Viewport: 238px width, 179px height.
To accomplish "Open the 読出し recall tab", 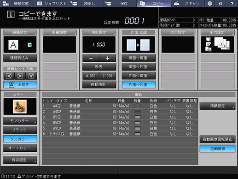I will pos(85,3).
